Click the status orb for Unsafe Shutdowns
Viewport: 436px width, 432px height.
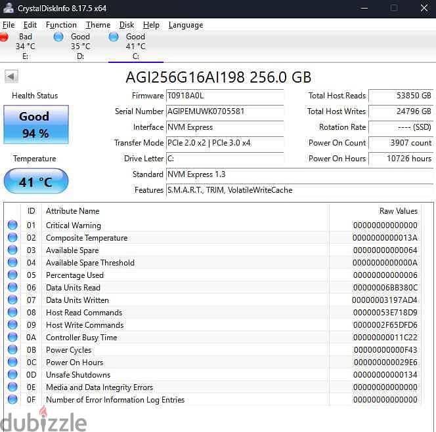click(12, 374)
